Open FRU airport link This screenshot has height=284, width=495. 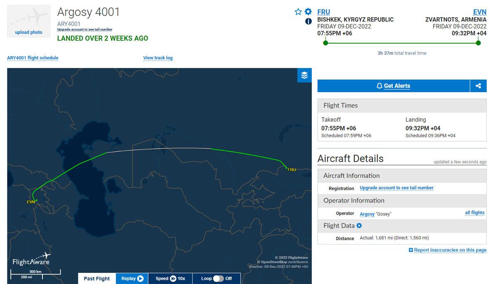pos(323,12)
